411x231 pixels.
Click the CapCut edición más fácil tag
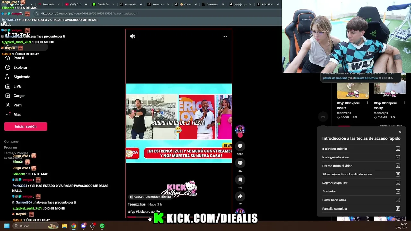pos(151,197)
